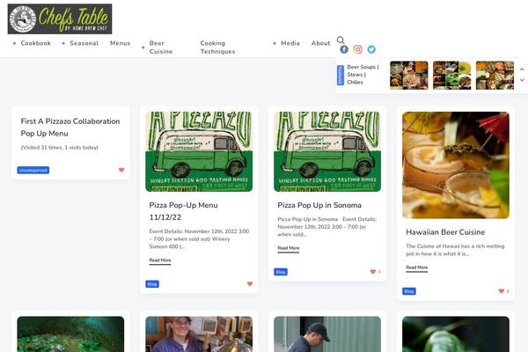Open the Hawaiian Beer Cuisine title
This screenshot has height=352, width=528.
(x=445, y=232)
